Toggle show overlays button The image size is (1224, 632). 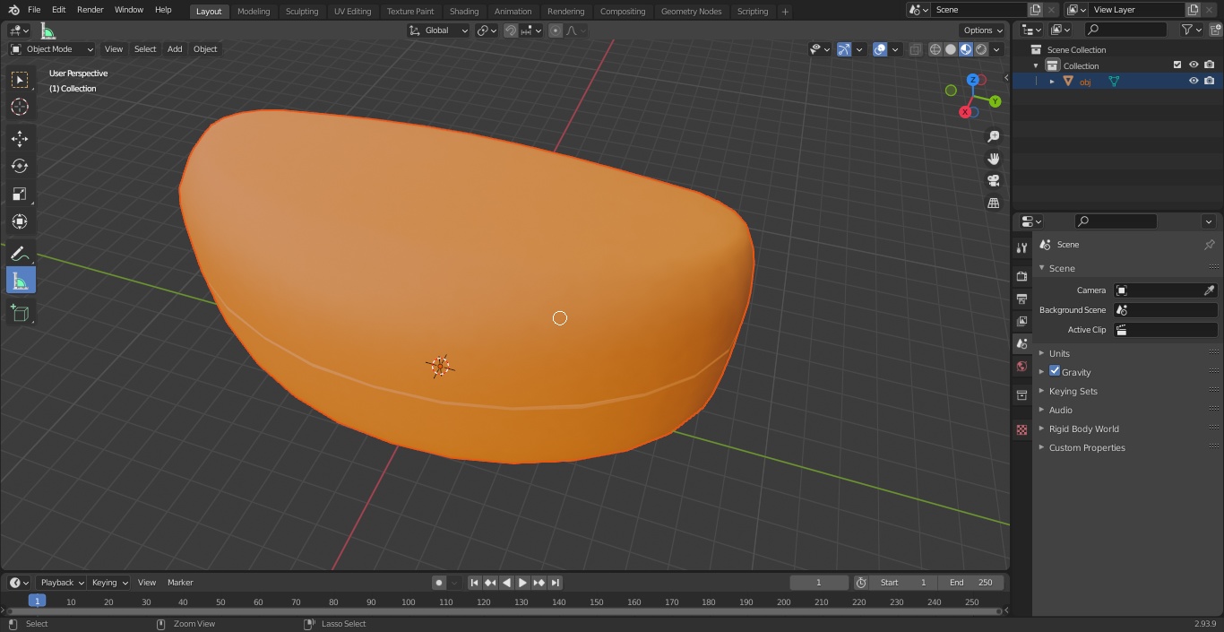(880, 49)
